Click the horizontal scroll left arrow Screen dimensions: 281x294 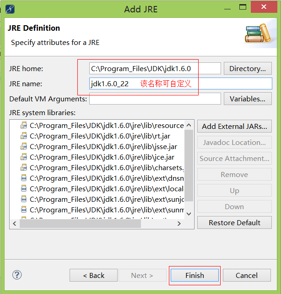(x=15, y=223)
